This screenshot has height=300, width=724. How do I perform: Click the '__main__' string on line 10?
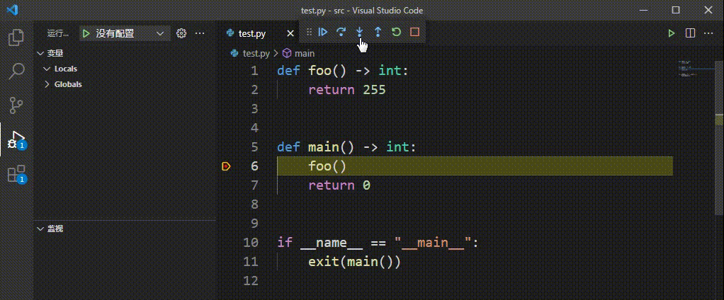433,243
